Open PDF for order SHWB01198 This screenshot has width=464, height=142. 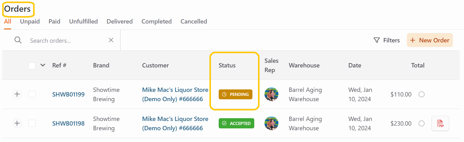point(440,123)
